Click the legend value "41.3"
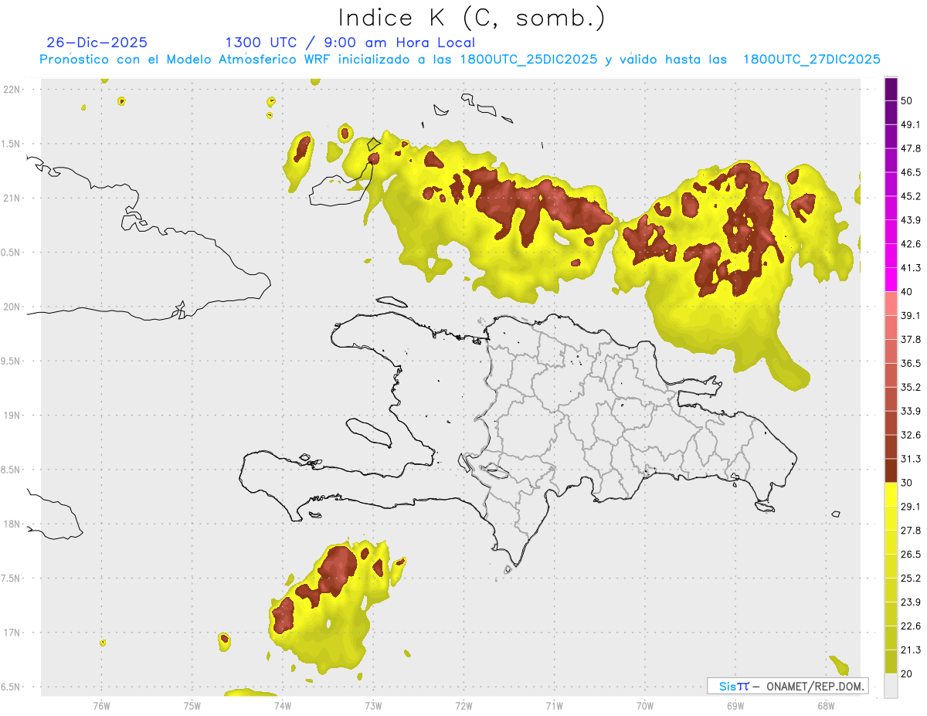Screen dimensions: 927x716 tap(910, 268)
